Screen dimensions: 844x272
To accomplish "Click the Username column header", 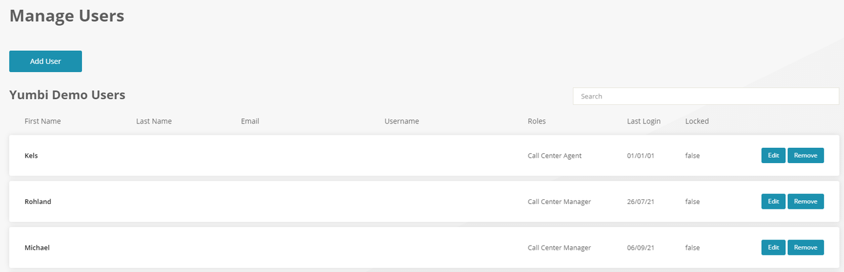I will click(x=401, y=121).
